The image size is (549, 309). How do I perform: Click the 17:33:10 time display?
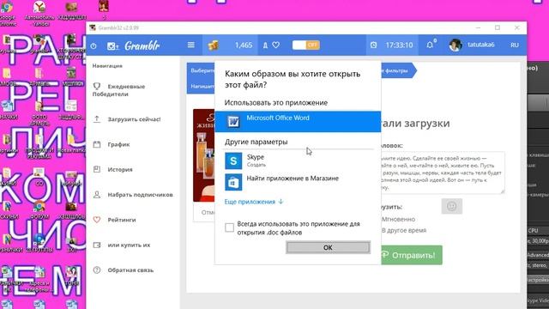(399, 45)
